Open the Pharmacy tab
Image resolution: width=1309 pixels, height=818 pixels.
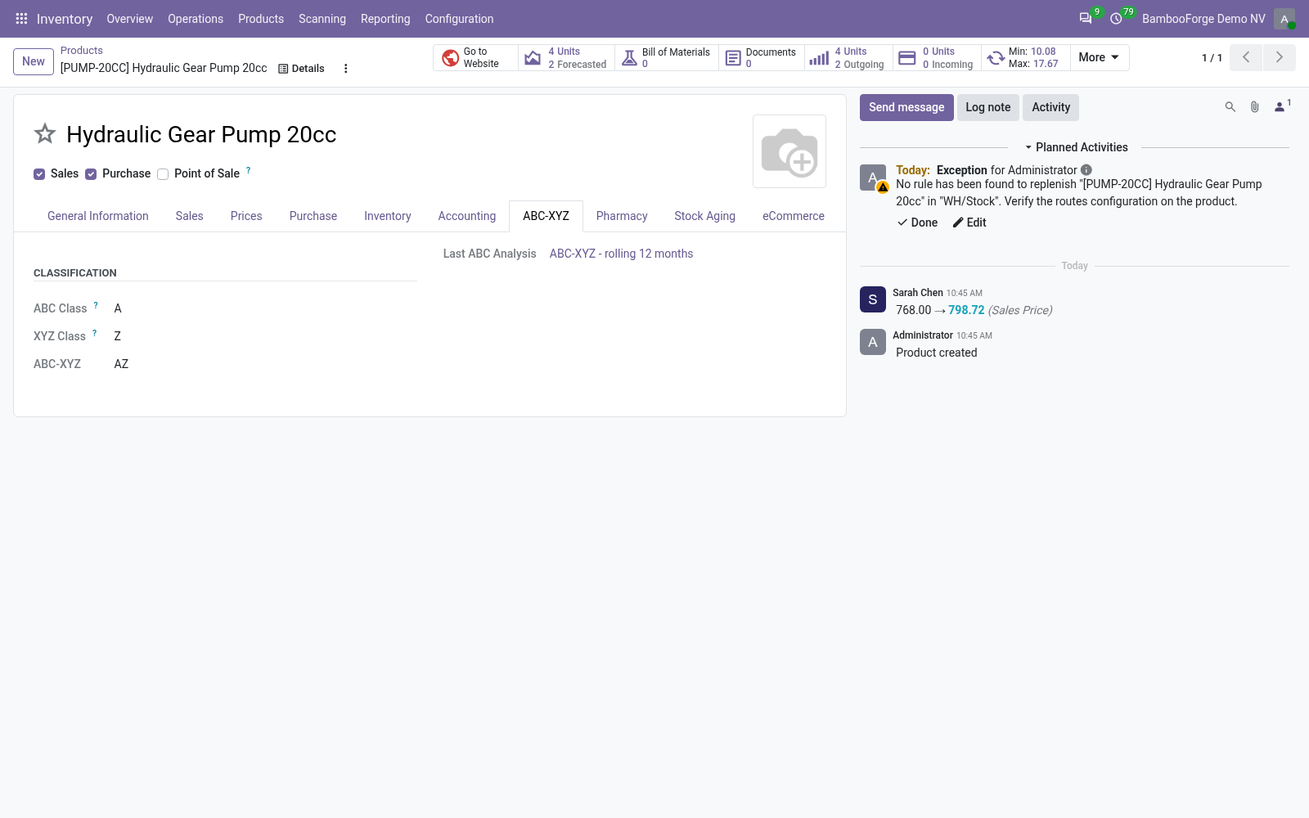pyautogui.click(x=622, y=216)
